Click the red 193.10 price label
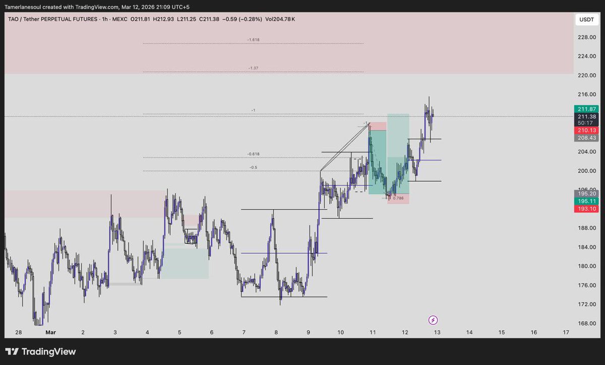Viewport: 605px width, 365px height. (x=586, y=208)
